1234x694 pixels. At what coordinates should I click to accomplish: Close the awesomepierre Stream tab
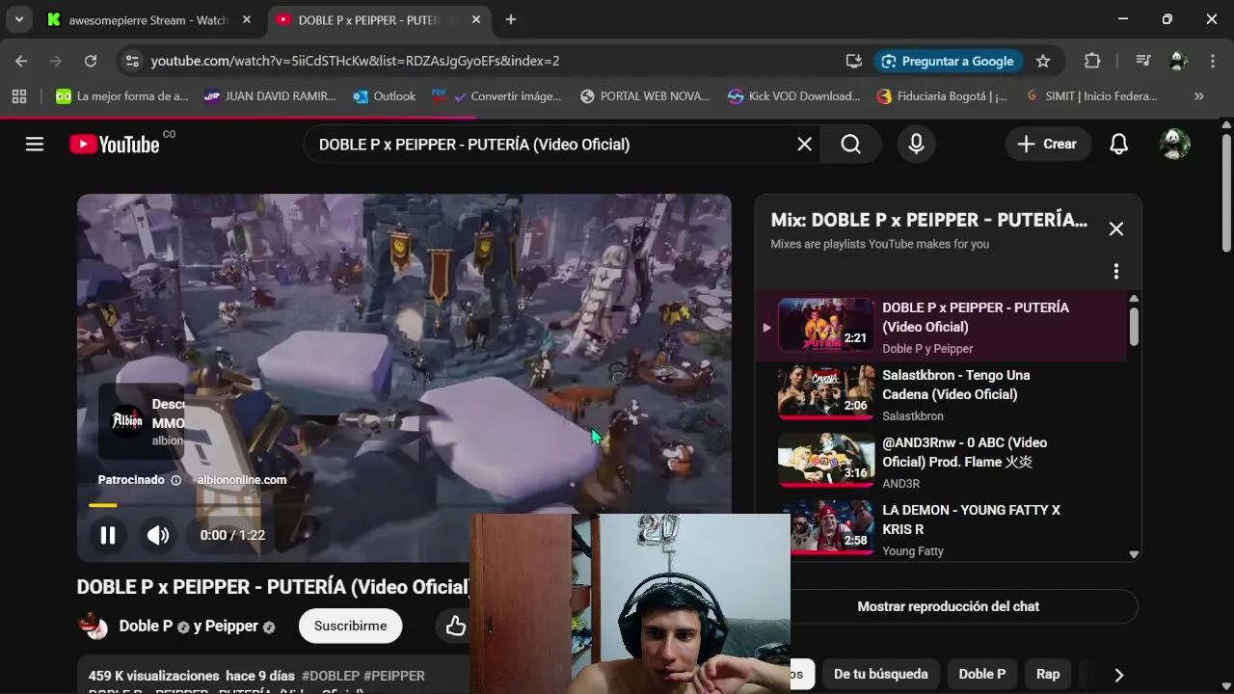click(246, 19)
